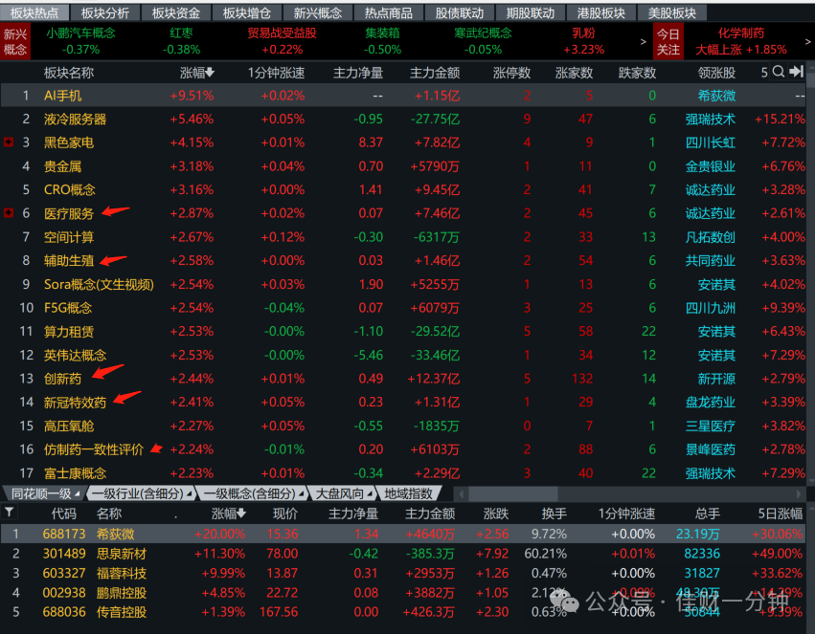The width and height of the screenshot is (815, 634).
Task: Advance the concept ticker with the right chevron
Action: tap(643, 41)
